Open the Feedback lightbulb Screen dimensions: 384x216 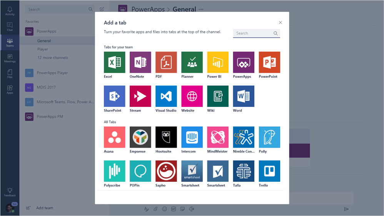click(10, 192)
